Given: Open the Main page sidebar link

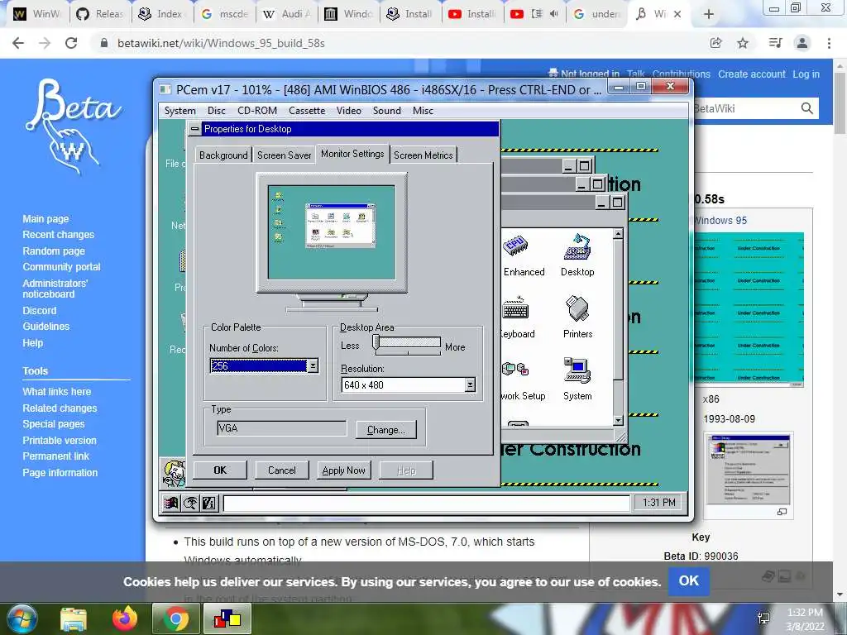Looking at the screenshot, I should pyautogui.click(x=45, y=218).
